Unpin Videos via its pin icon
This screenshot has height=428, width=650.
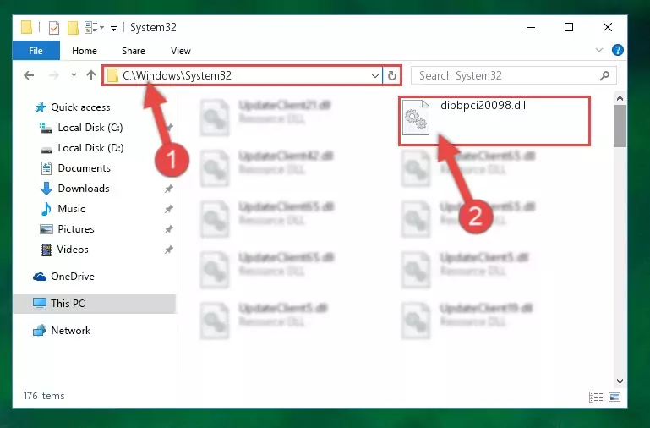pyautogui.click(x=169, y=250)
